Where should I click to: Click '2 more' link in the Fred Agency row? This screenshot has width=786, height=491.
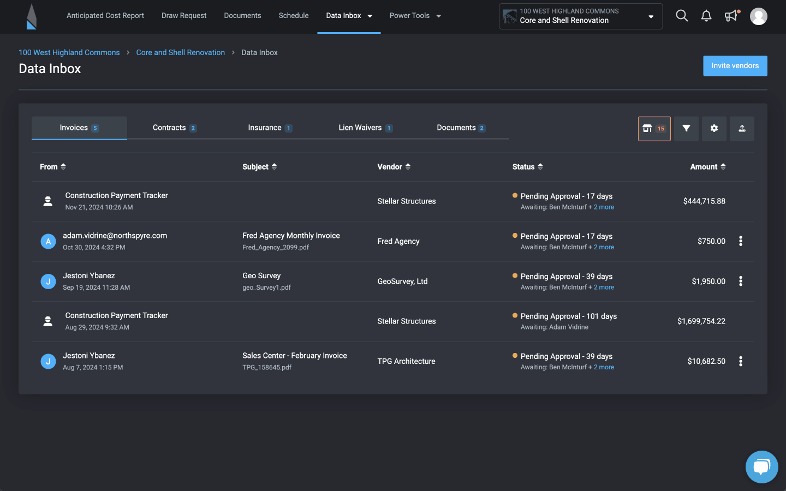point(604,247)
